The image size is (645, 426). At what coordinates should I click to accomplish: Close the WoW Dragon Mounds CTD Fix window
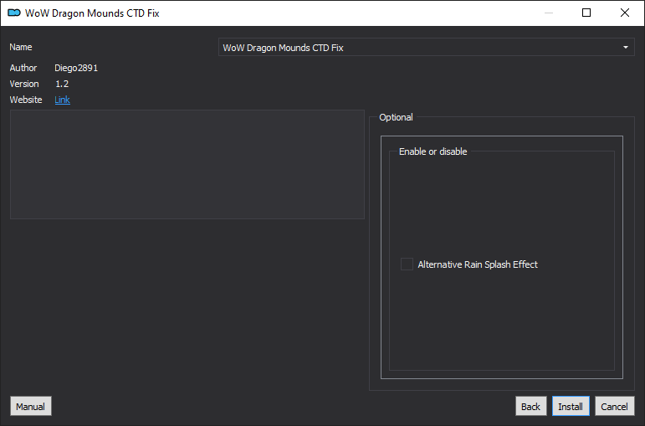pos(624,13)
